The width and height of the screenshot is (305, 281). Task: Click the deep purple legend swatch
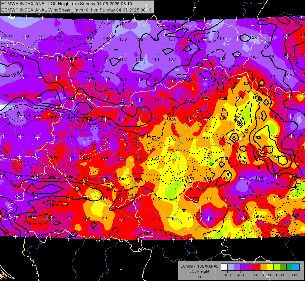pos(244,267)
